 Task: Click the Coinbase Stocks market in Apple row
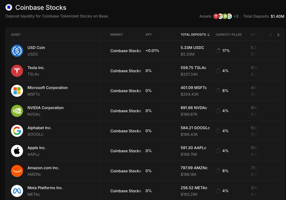pyautogui.click(x=126, y=151)
